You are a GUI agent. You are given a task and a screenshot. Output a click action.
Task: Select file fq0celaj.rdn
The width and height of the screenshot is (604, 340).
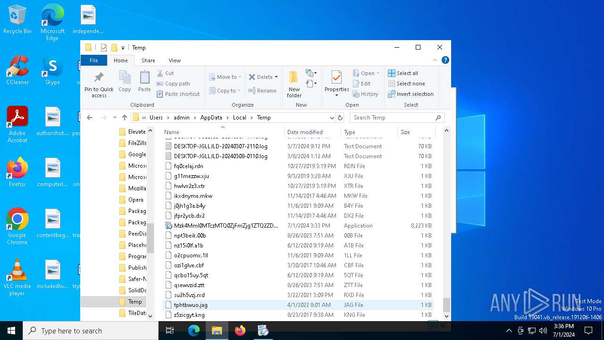point(298,166)
